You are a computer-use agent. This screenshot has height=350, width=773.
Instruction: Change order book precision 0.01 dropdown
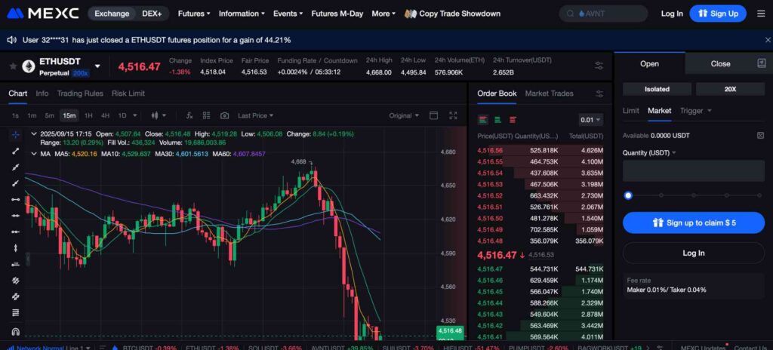590,120
